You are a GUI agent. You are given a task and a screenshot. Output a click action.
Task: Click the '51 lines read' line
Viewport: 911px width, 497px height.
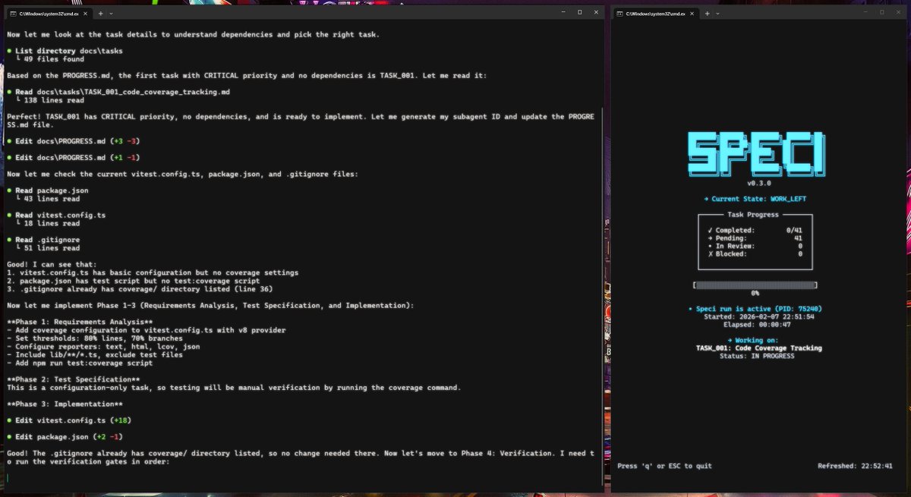pos(47,248)
